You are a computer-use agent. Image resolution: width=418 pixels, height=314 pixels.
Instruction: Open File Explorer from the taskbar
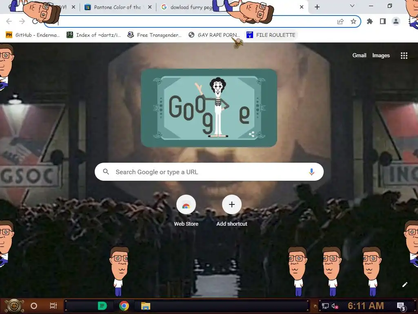pyautogui.click(x=146, y=306)
